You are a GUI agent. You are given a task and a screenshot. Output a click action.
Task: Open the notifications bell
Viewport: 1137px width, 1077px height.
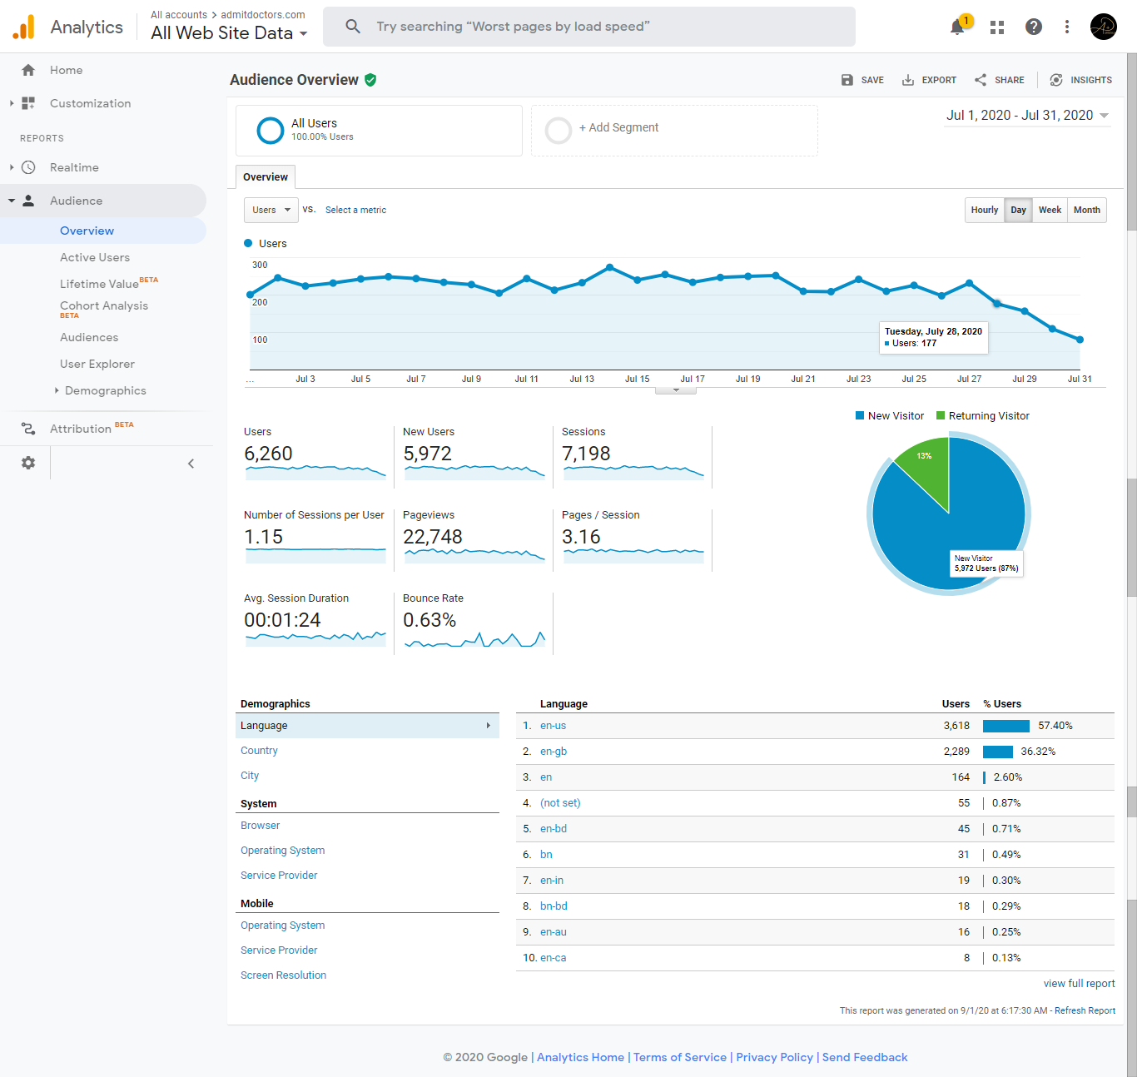tap(957, 27)
